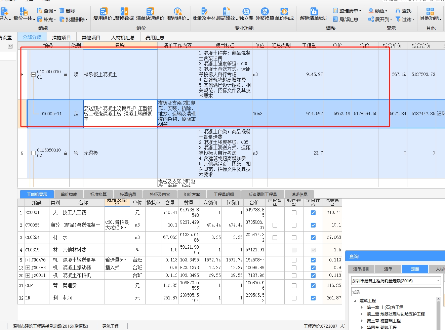The height and width of the screenshot is (330, 445).
Task: Click the search field under quota dropdown
Action: pyautogui.click(x=396, y=292)
